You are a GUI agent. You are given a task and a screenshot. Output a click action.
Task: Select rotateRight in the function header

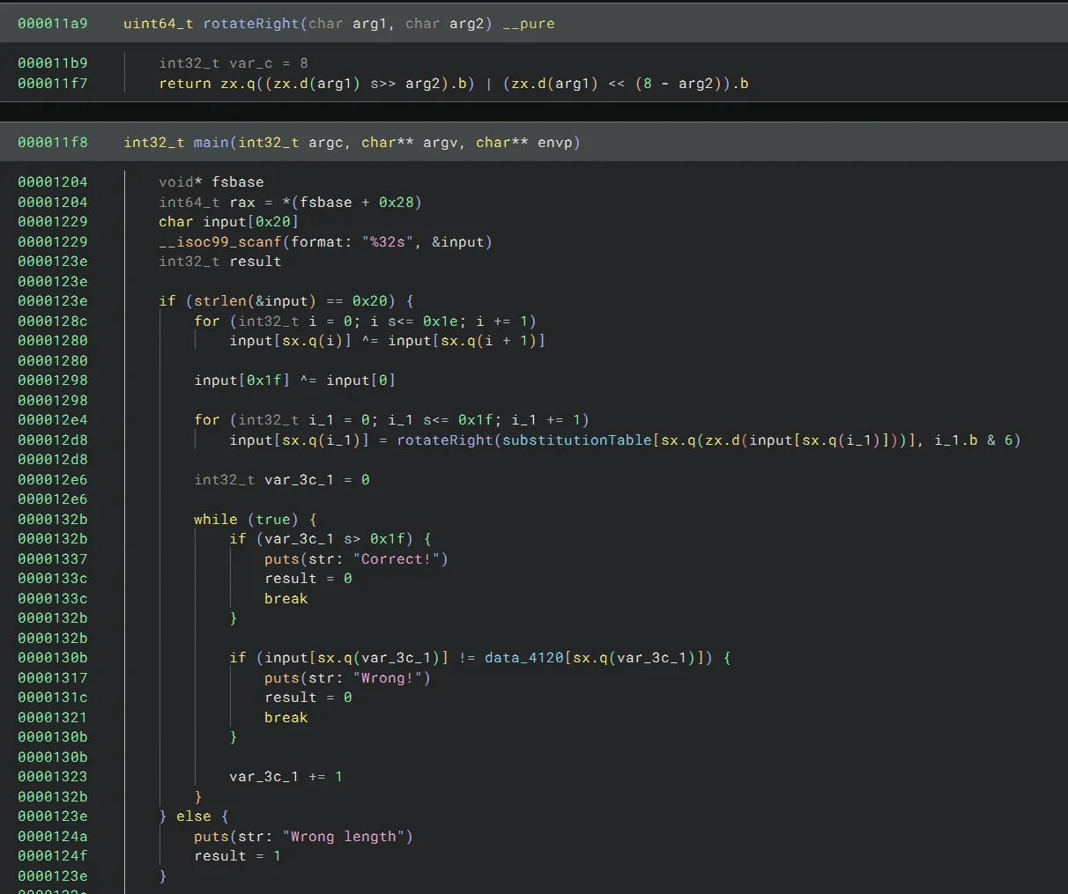tap(251, 24)
